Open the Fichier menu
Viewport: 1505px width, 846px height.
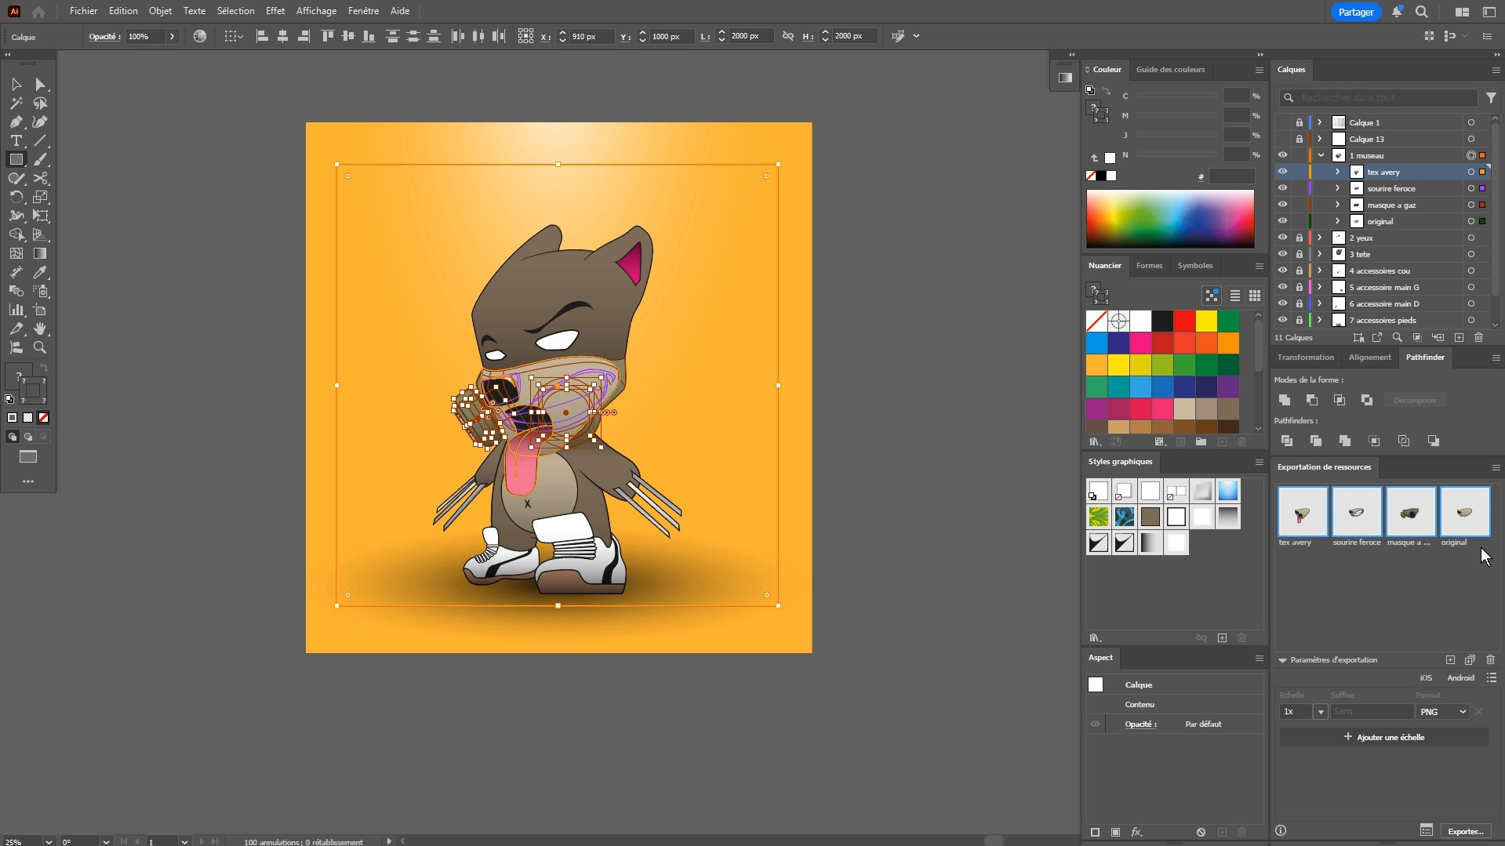click(83, 11)
